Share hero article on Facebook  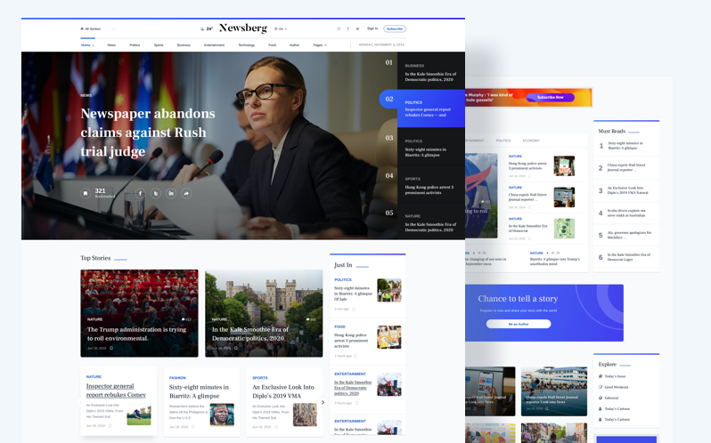tap(140, 193)
